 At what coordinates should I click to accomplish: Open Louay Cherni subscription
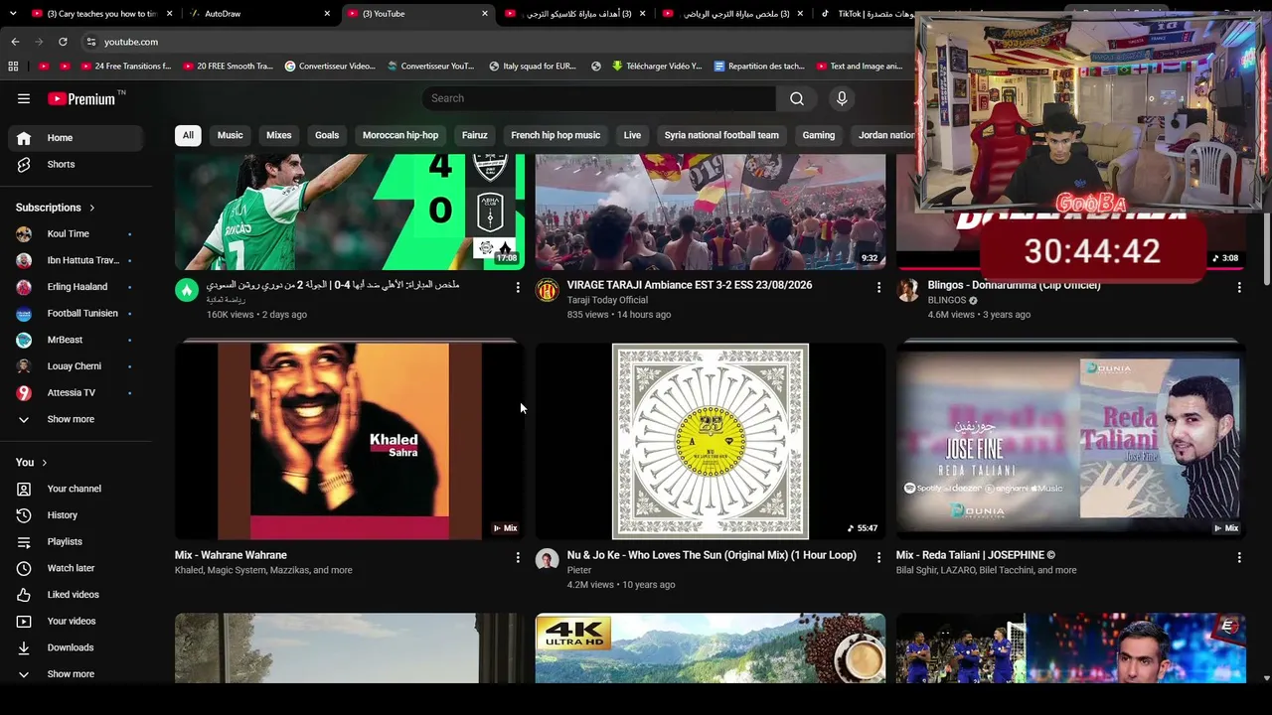76,366
